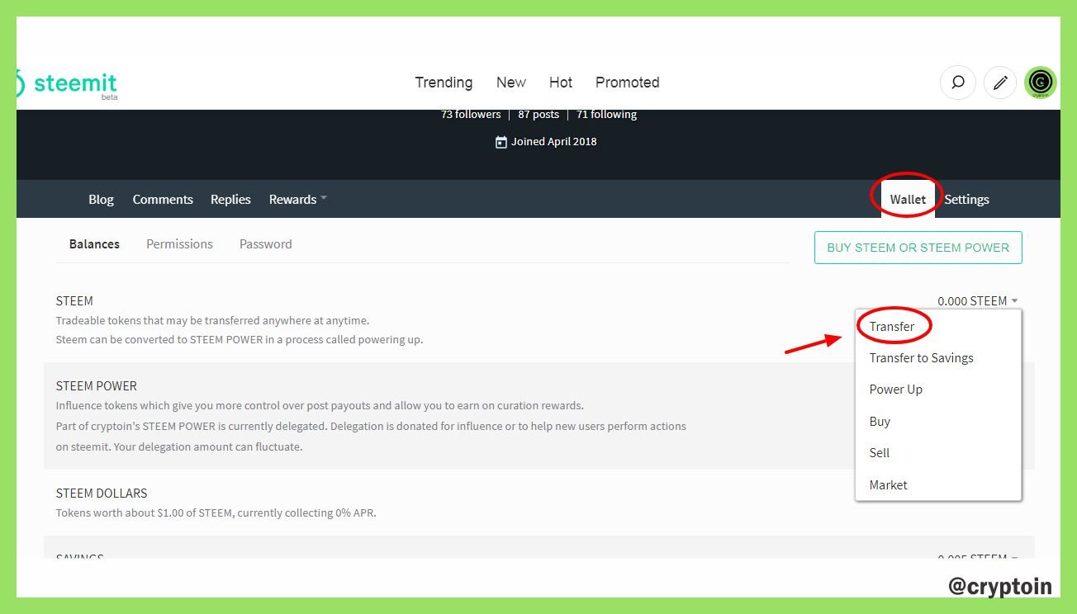Click the 73 followers link
The width and height of the screenshot is (1077, 614).
click(x=471, y=114)
